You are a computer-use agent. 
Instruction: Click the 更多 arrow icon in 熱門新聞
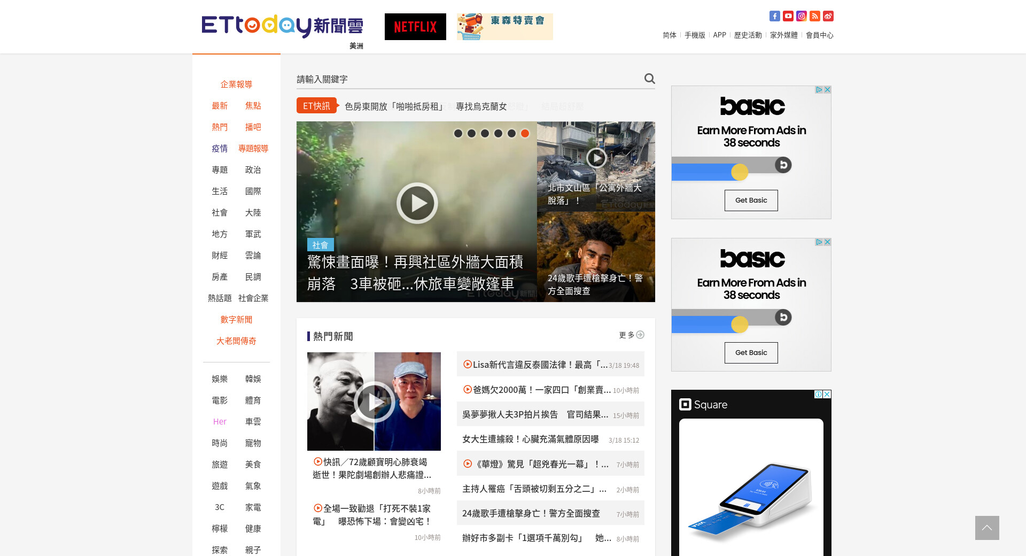tap(640, 335)
